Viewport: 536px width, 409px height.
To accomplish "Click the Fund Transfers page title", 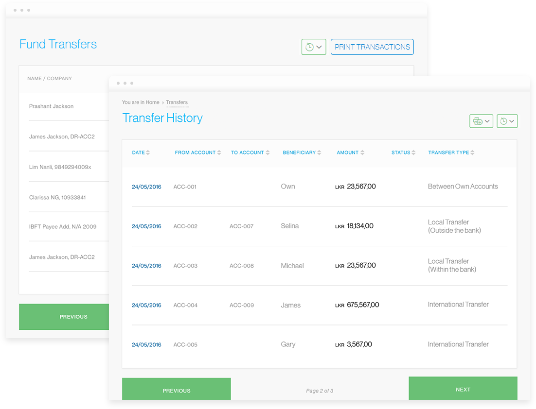I will pyautogui.click(x=58, y=44).
